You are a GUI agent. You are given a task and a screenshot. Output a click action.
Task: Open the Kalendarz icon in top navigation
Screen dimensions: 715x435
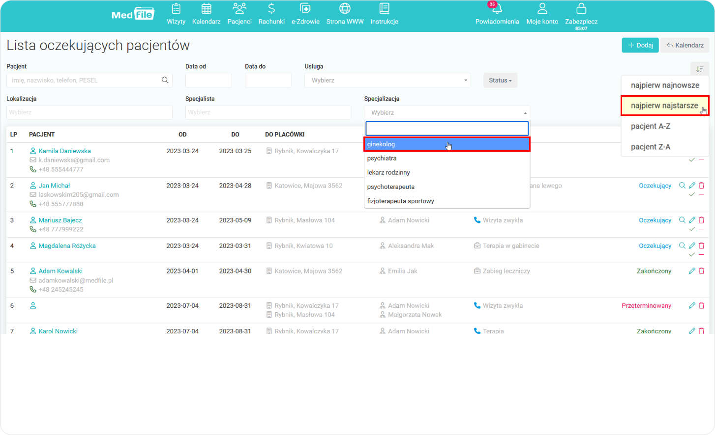(207, 9)
